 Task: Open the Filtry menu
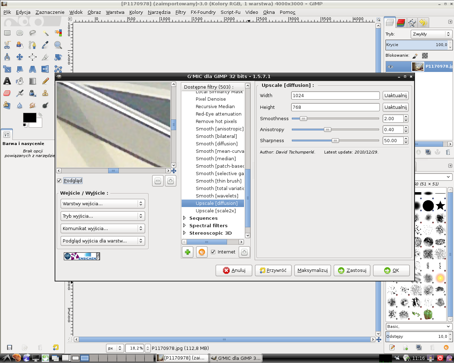[181, 12]
